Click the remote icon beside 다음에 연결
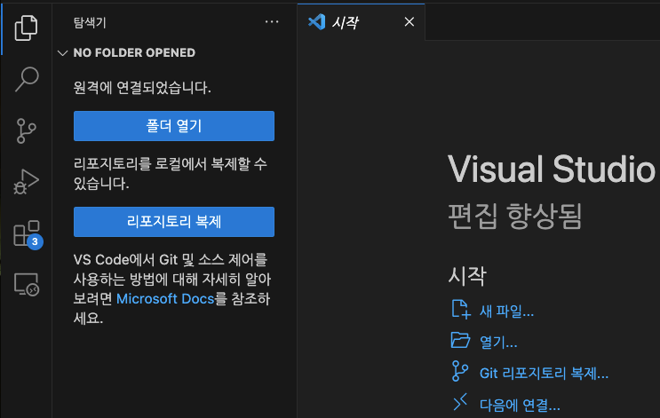Screen dimensions: 660x418 point(460,402)
